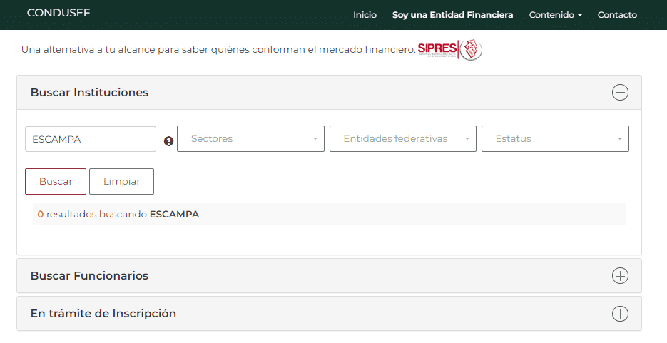This screenshot has height=343, width=667.
Task: Open the Contacto page
Action: coord(617,15)
